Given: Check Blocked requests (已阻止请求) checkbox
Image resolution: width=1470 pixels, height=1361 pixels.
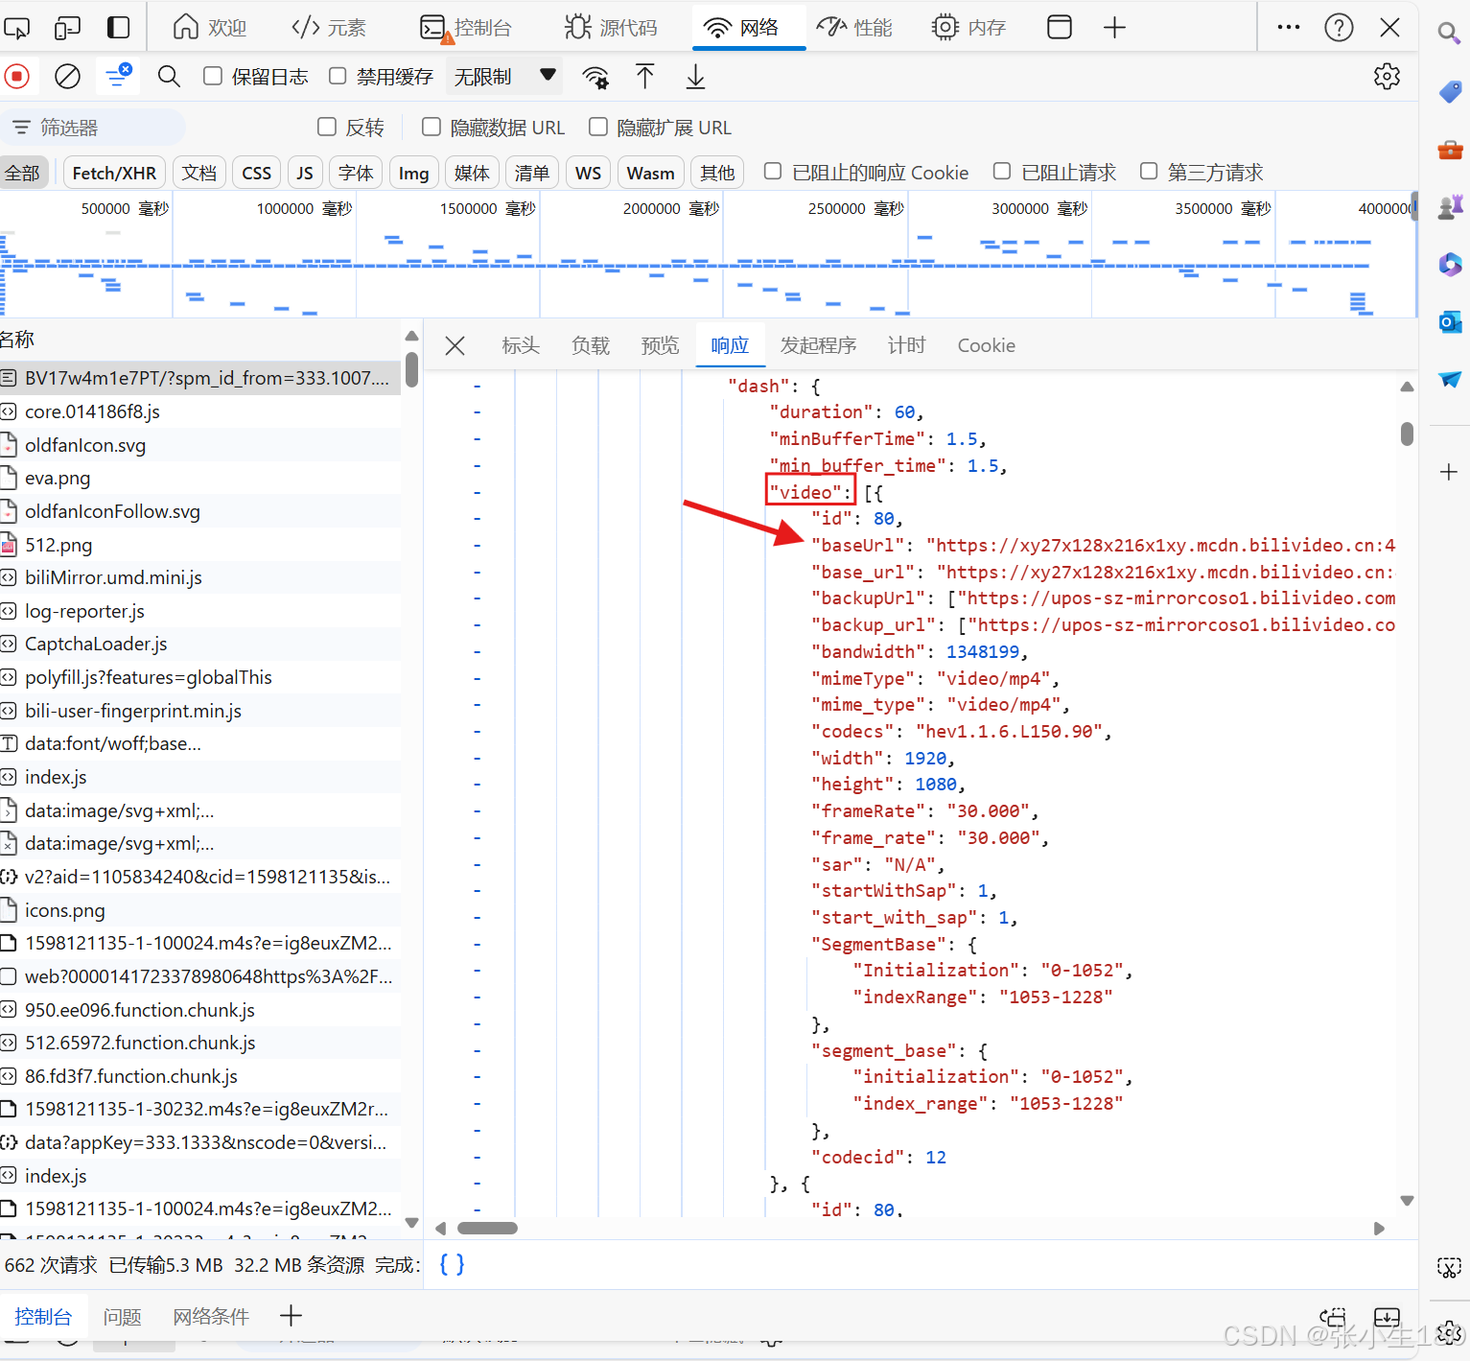Looking at the screenshot, I should point(1002,172).
